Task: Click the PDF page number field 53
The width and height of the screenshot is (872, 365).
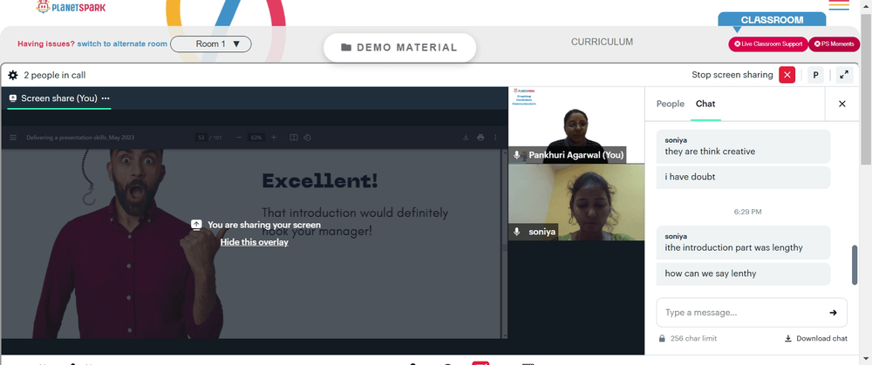Action: click(201, 138)
